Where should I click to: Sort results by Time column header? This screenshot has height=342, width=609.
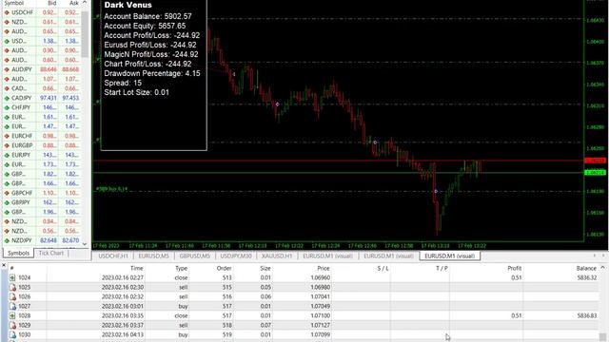point(136,268)
